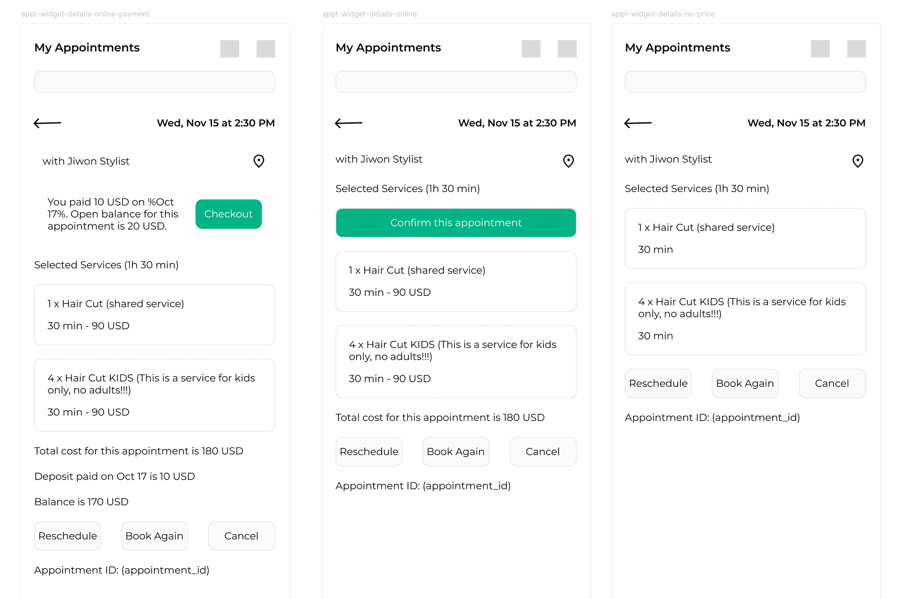Select Hair Cut KIDS card in no-price widget
The height and width of the screenshot is (599, 899).
pos(745,319)
